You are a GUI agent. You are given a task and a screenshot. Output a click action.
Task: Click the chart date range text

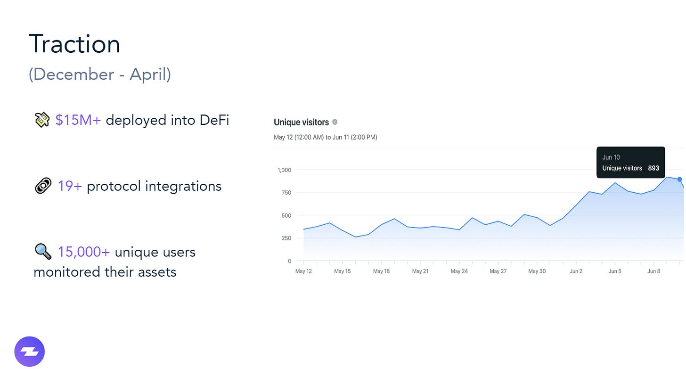pyautogui.click(x=325, y=138)
